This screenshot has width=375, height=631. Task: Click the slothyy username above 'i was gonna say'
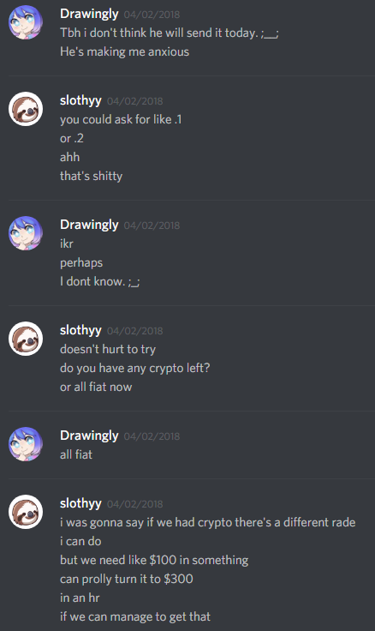point(80,503)
